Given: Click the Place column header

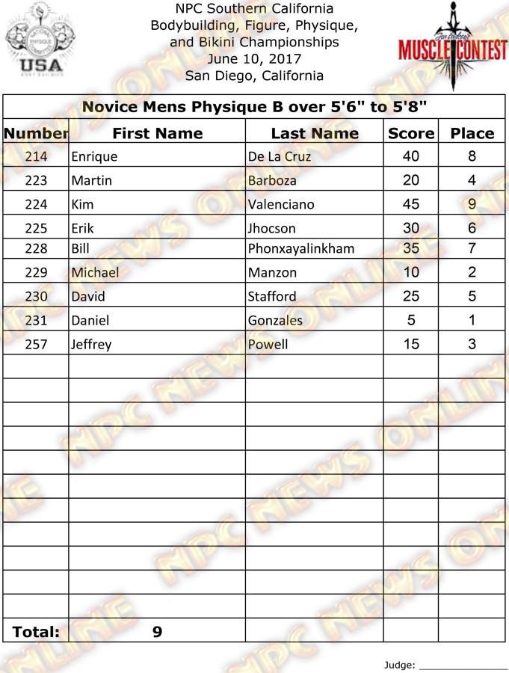Looking at the screenshot, I should click(x=472, y=133).
